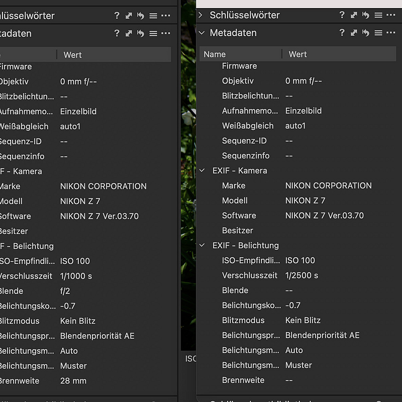Image resolution: width=402 pixels, height=402 pixels.
Task: Click the Wert column header in left panel
Action: (72, 55)
